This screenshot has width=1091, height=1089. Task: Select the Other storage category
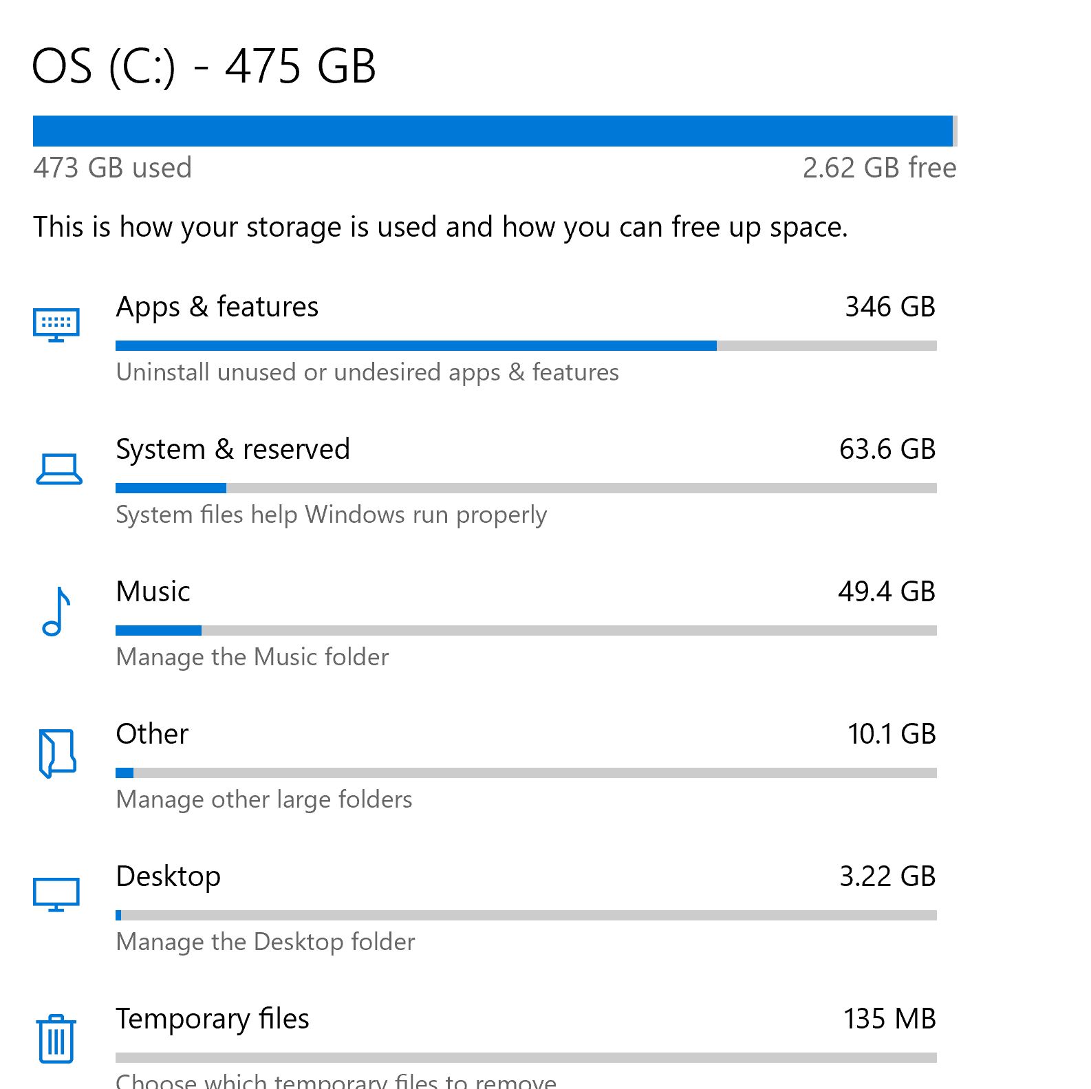[x=152, y=734]
